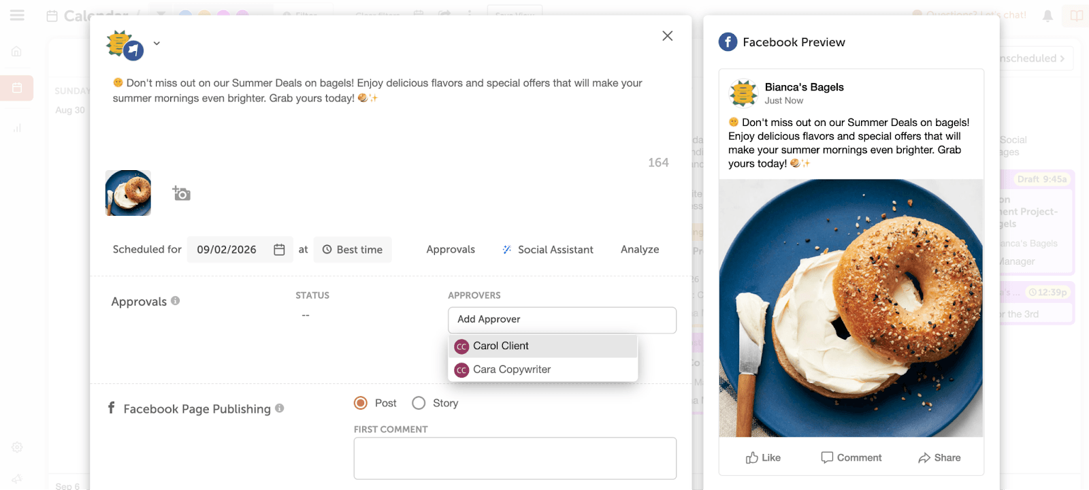The height and width of the screenshot is (490, 1089).
Task: Select the Post radio button
Action: [361, 403]
